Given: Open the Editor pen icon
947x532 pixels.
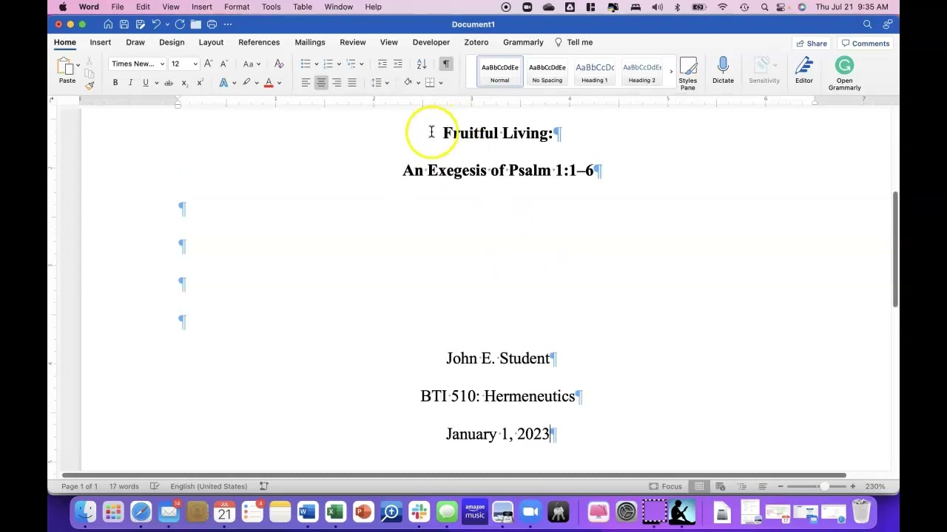Looking at the screenshot, I should [804, 71].
